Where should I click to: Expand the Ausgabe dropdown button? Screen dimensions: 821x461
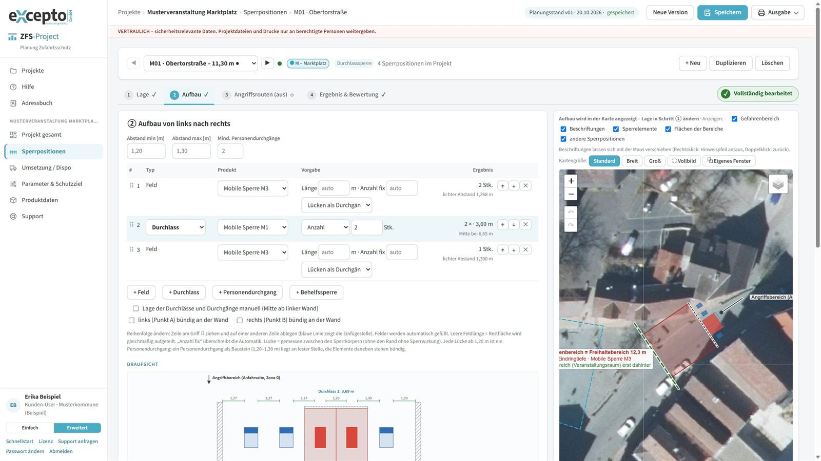click(777, 12)
